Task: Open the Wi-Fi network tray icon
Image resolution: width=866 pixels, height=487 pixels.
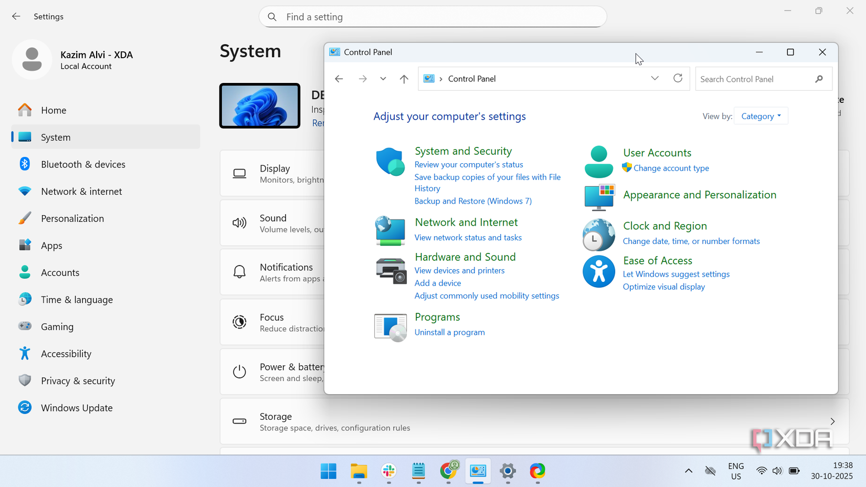Action: tap(761, 471)
